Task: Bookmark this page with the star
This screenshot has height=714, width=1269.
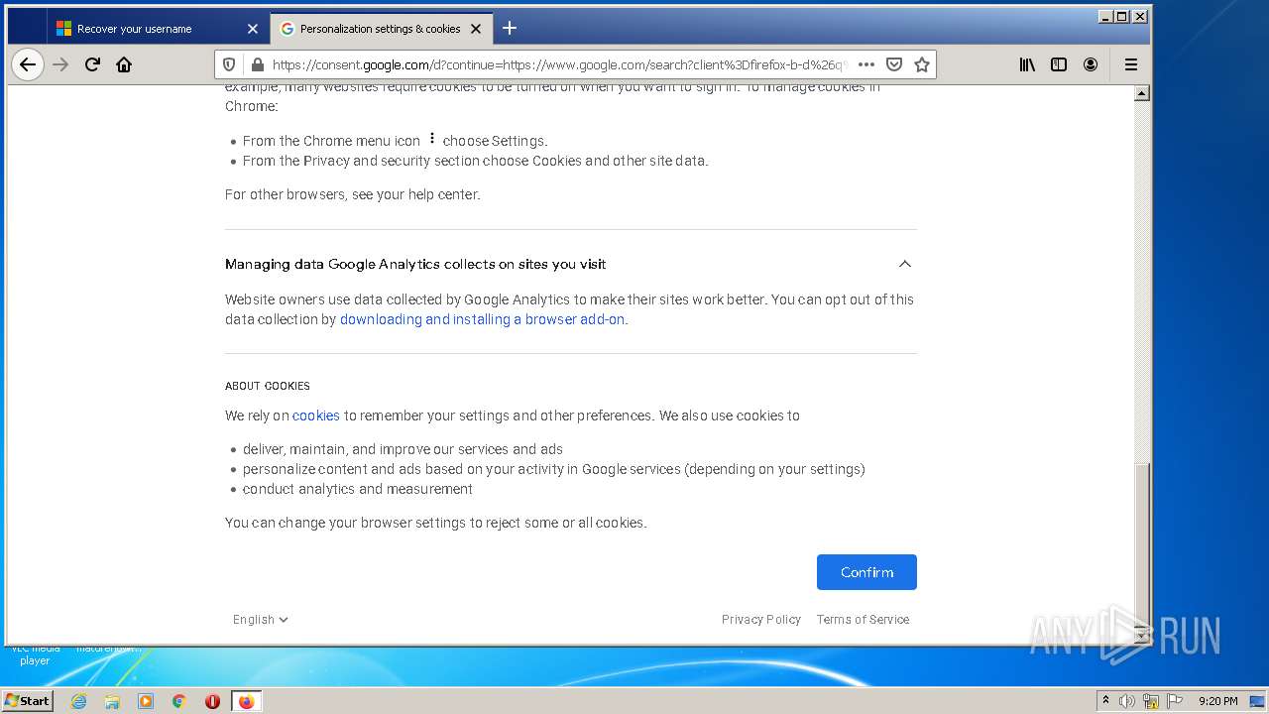Action: 922,64
